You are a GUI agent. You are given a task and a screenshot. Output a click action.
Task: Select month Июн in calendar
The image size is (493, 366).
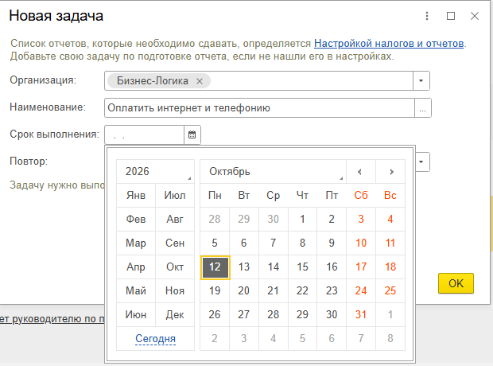136,315
